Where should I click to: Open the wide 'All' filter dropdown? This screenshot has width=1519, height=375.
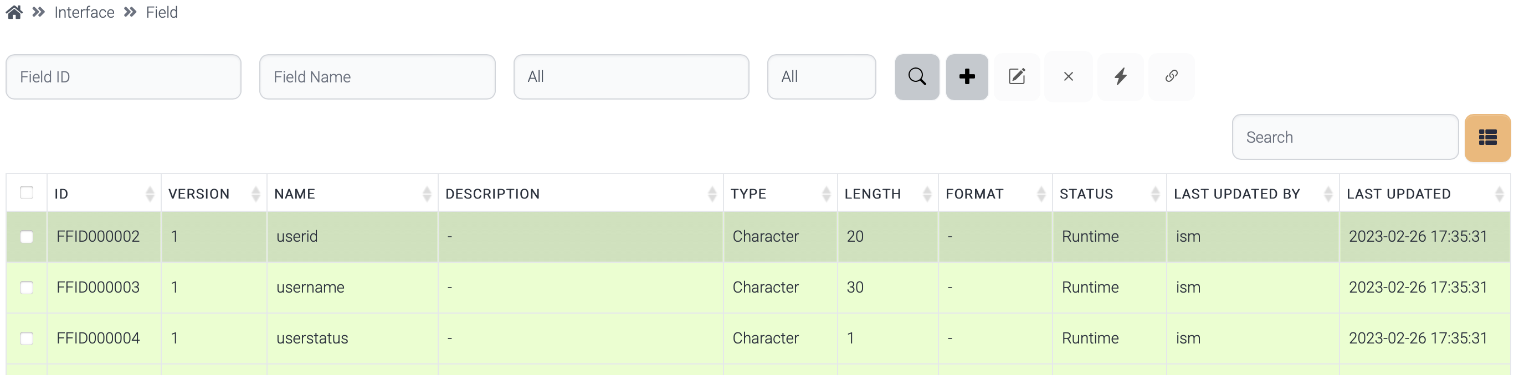[x=630, y=76]
